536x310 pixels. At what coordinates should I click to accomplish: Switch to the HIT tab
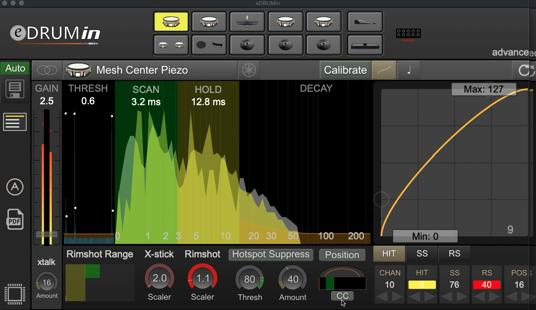click(389, 254)
